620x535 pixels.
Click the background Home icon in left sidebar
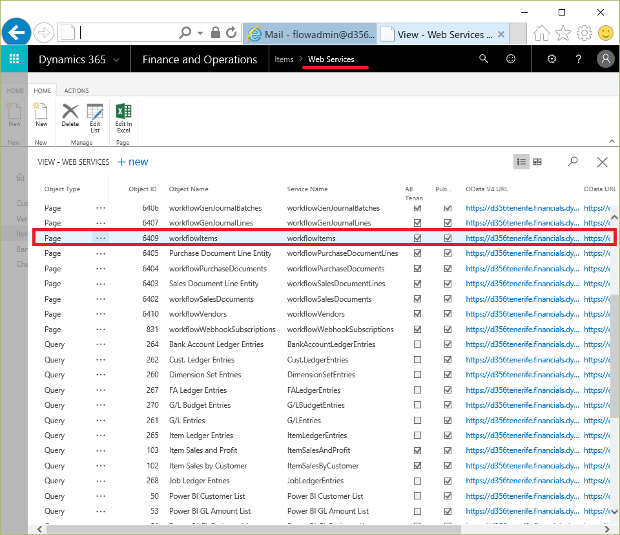click(20, 177)
